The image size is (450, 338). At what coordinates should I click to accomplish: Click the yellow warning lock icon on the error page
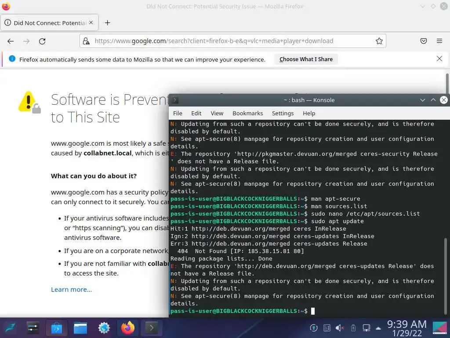(x=29, y=102)
